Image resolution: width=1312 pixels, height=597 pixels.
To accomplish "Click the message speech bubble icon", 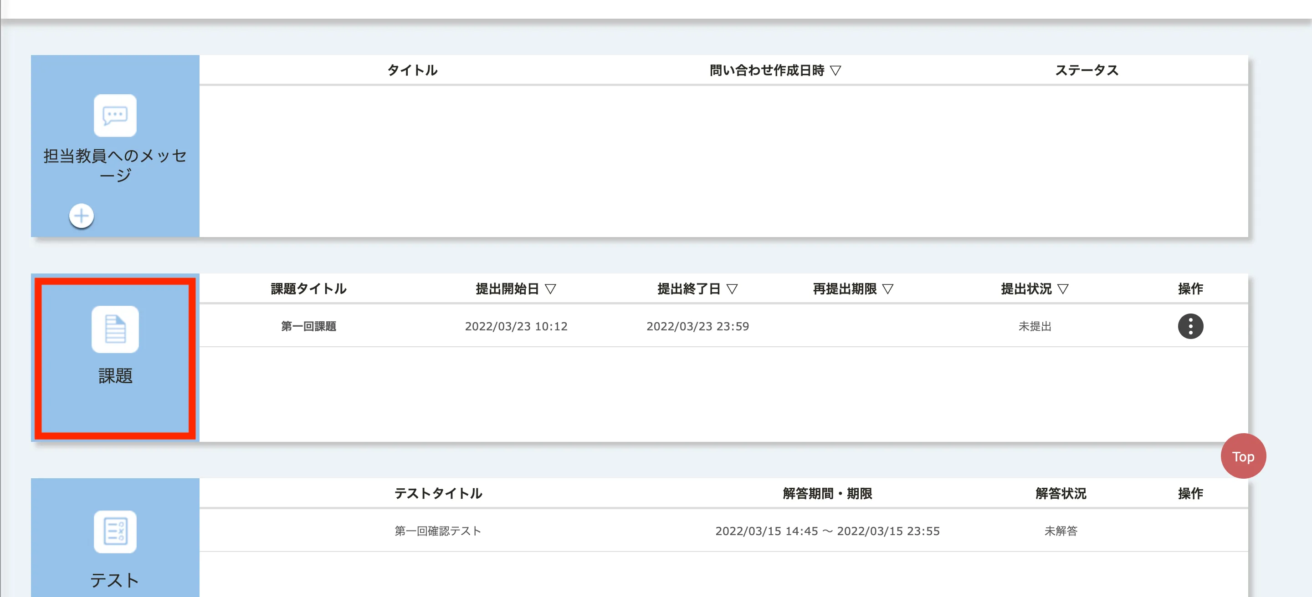I will [115, 116].
